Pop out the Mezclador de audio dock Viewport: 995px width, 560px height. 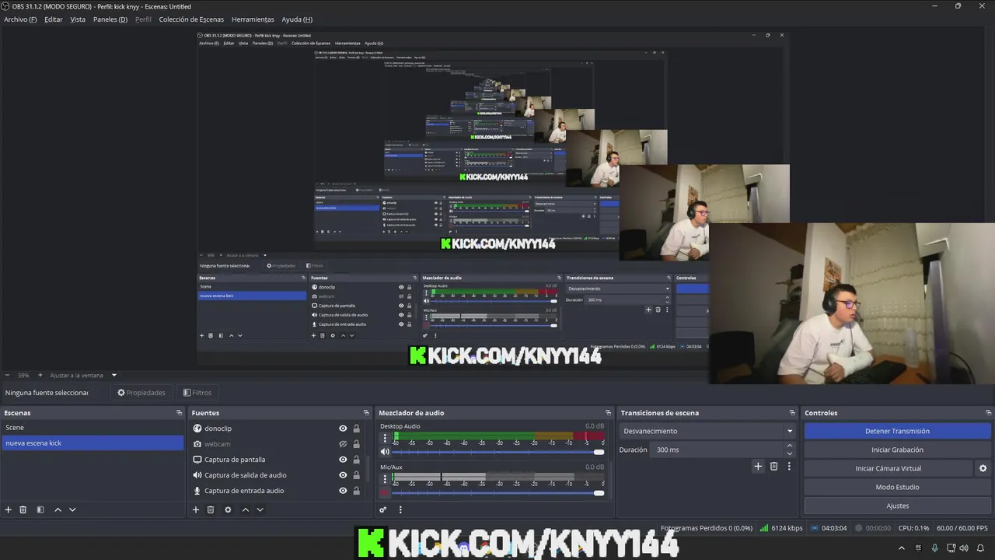(x=608, y=413)
